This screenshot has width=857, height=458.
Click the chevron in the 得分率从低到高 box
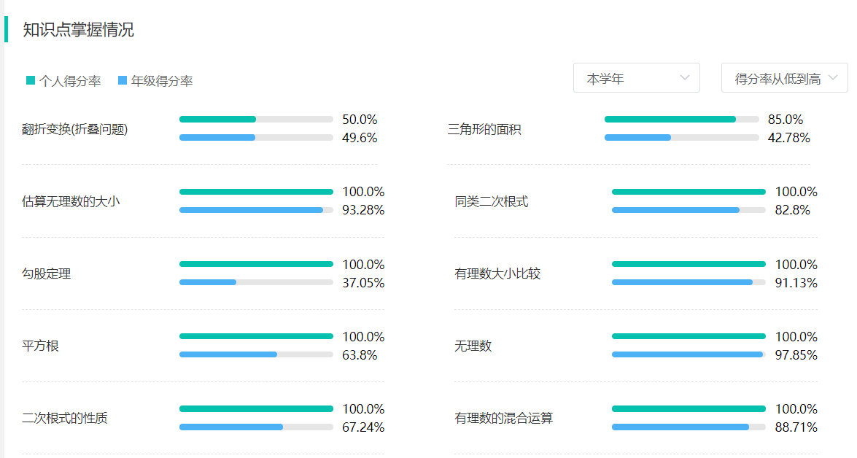[x=832, y=77]
